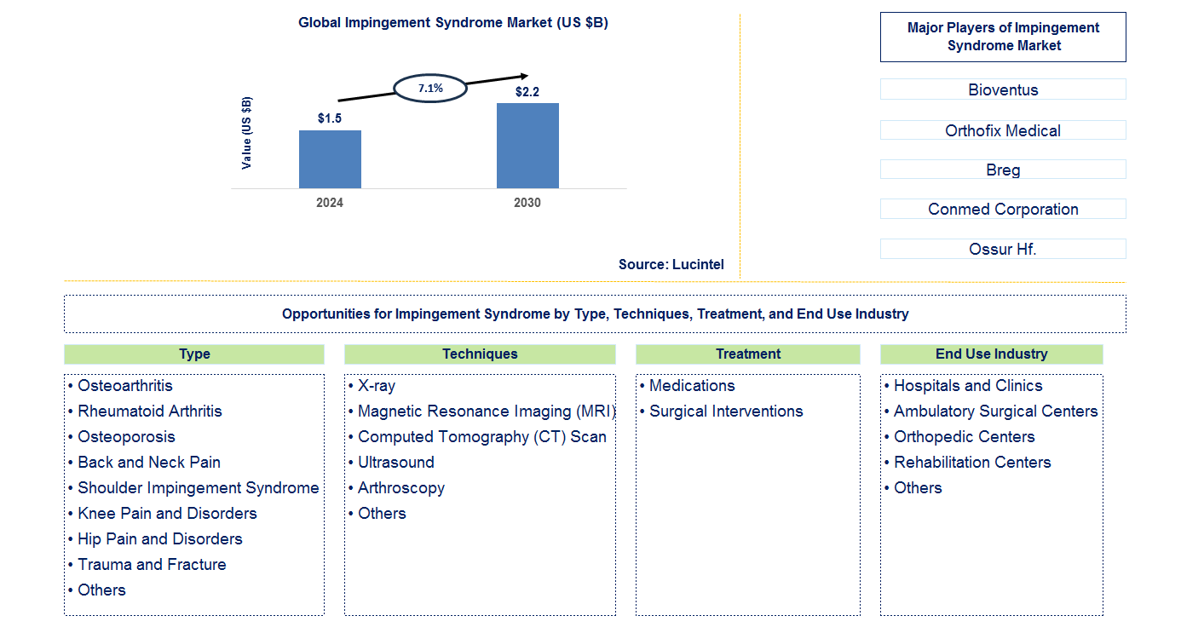Image resolution: width=1181 pixels, height=633 pixels.
Task: Click the Techniques column header
Action: [480, 354]
